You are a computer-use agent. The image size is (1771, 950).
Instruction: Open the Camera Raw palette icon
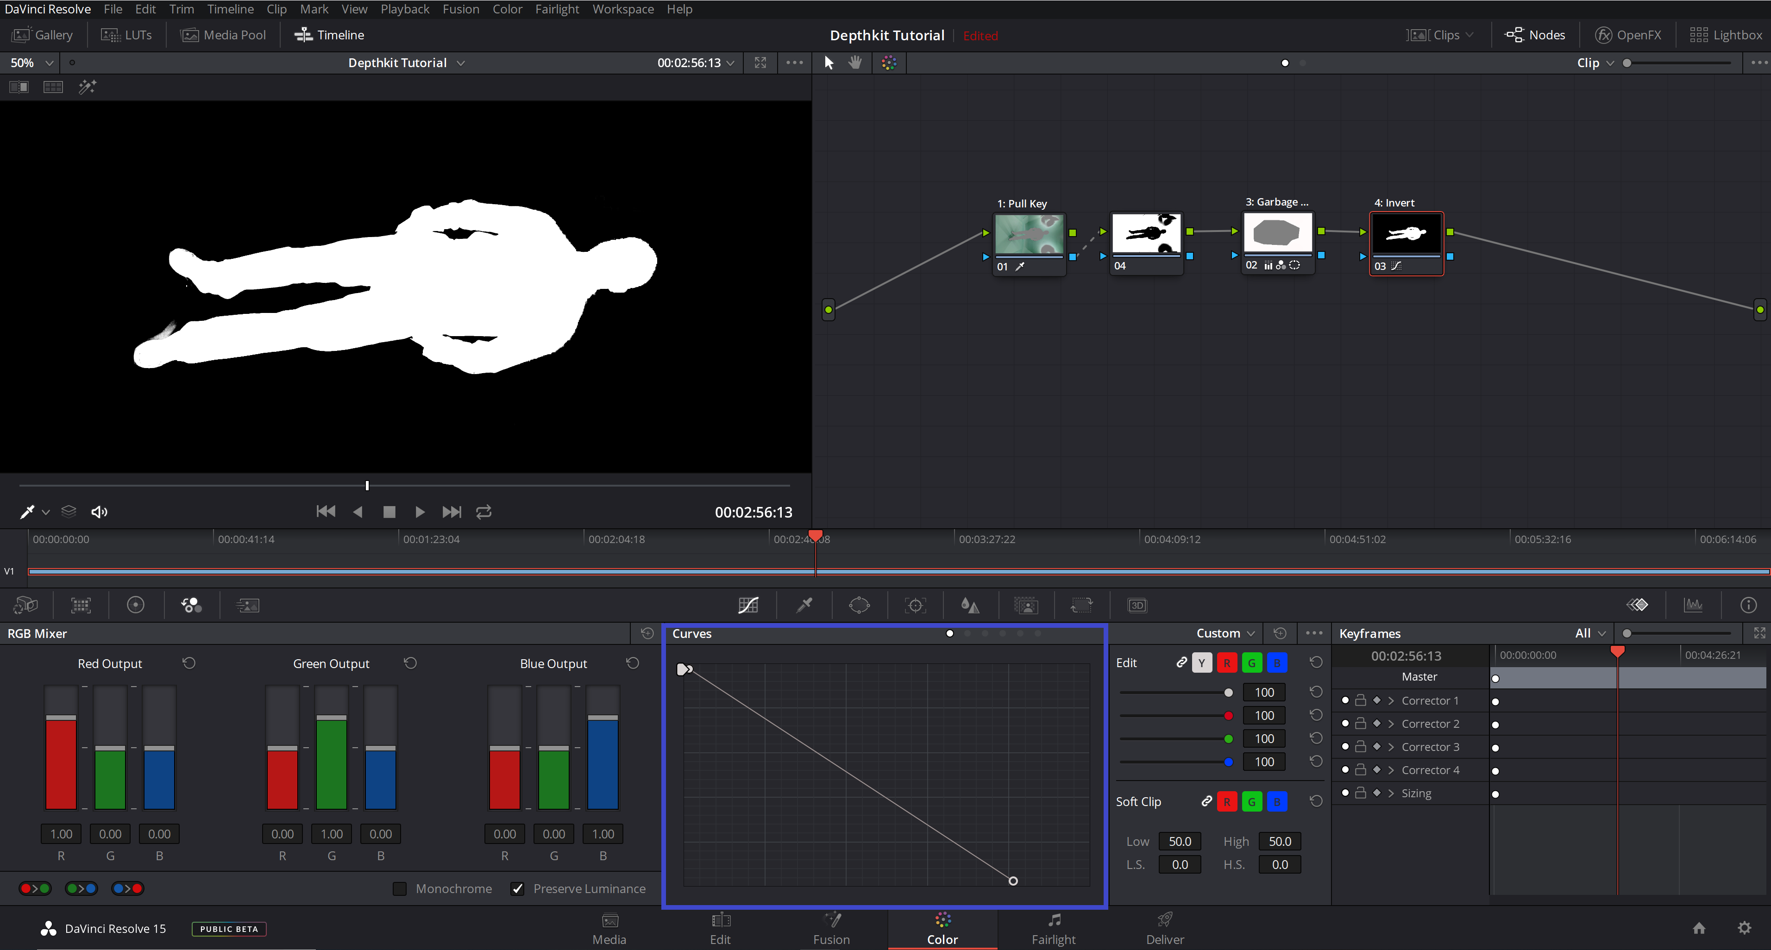pos(25,605)
